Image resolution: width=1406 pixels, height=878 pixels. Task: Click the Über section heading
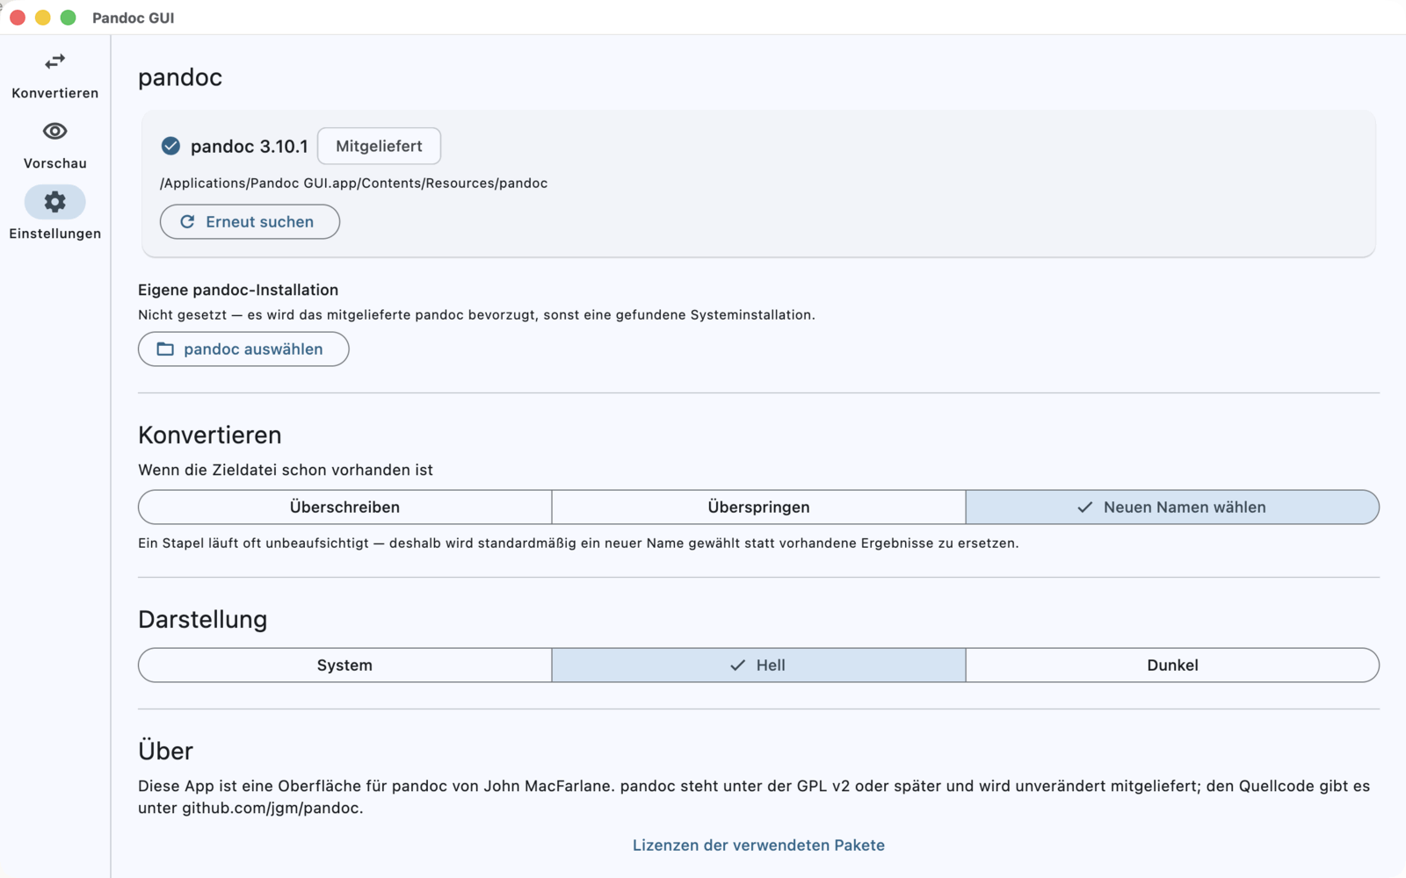tap(165, 751)
